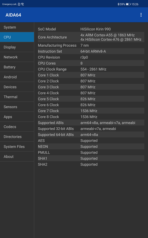Tap the Wi-Fi status icon
The width and height of the screenshot is (148, 238).
click(22, 4)
